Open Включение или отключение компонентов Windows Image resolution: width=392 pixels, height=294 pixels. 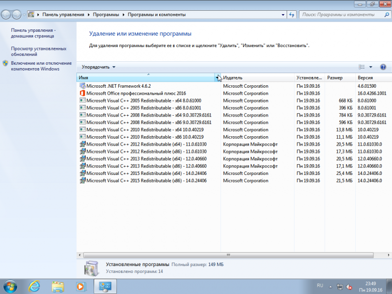[41, 66]
